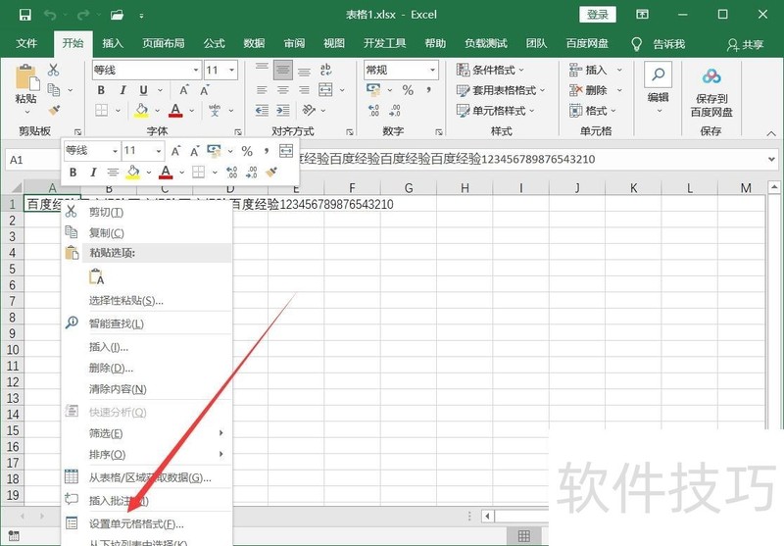
Task: Toggle middle vertical alignment in ribbon
Action: click(283, 70)
